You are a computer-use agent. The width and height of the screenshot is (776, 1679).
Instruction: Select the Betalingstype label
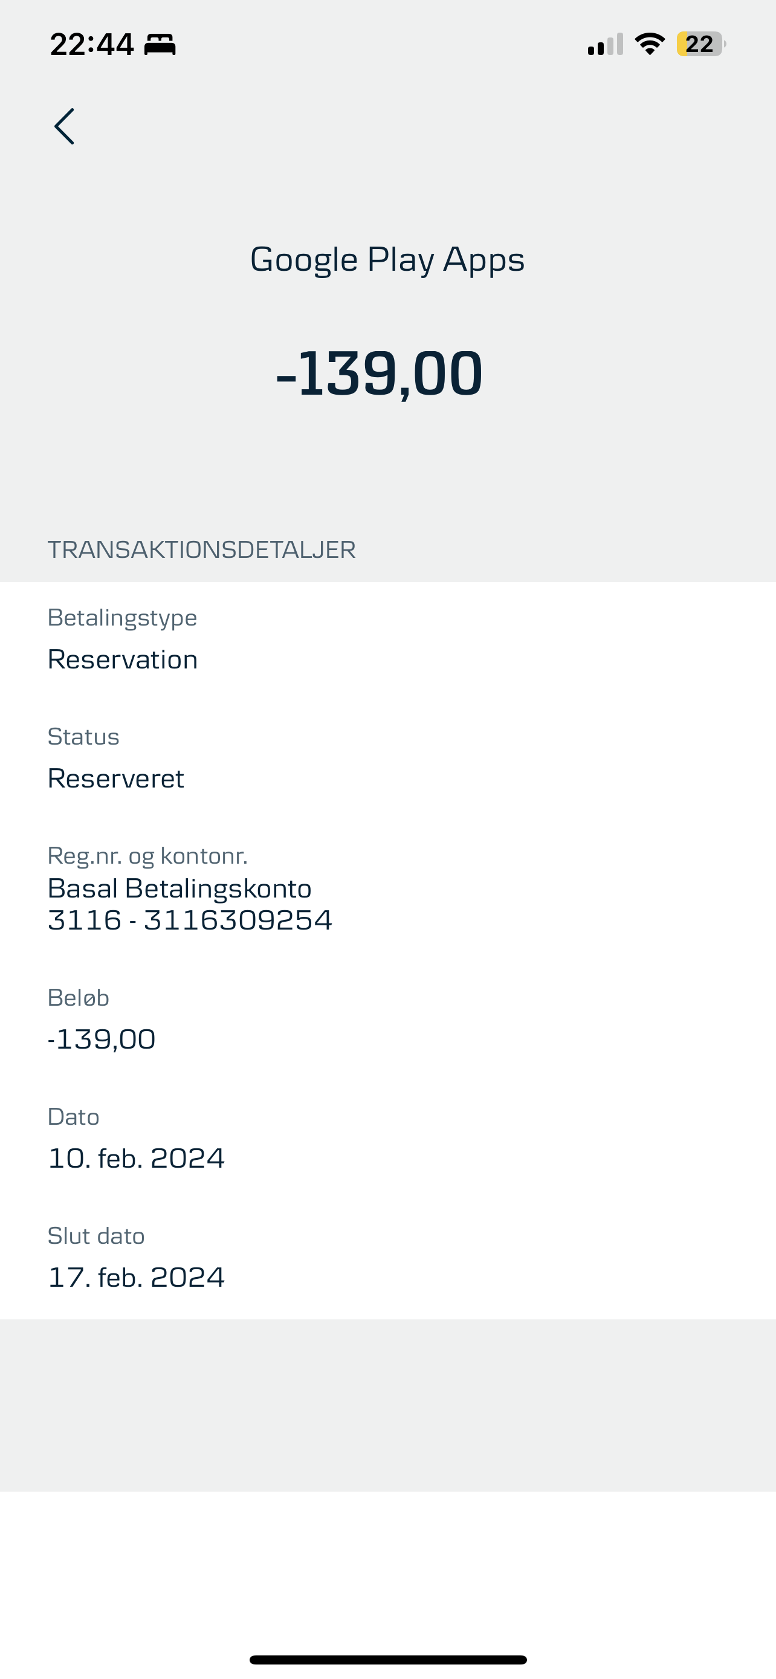123,617
